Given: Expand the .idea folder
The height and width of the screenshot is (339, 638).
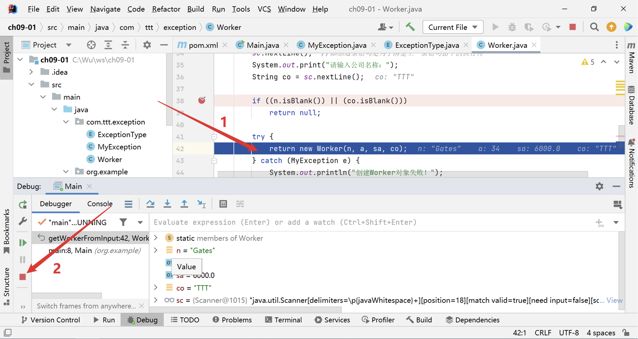Looking at the screenshot, I should point(31,72).
